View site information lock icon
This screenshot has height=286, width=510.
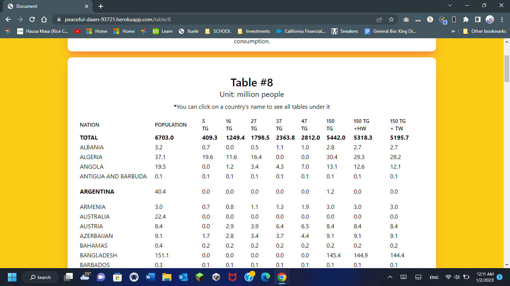(59, 19)
